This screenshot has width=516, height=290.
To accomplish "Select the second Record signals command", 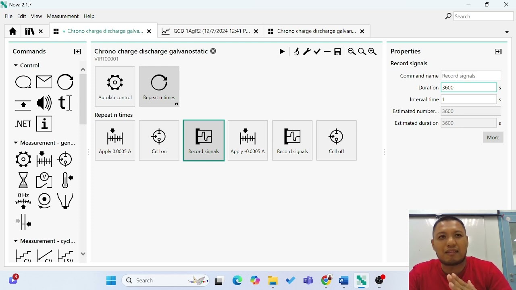I will tap(292, 141).
